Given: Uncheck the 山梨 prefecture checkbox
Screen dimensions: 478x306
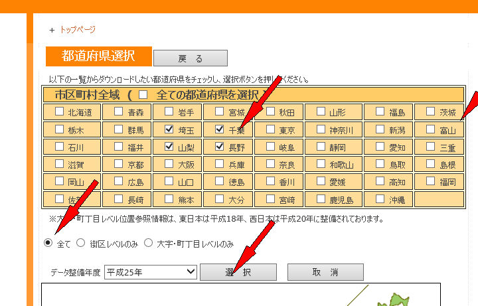Looking at the screenshot, I should [169, 147].
